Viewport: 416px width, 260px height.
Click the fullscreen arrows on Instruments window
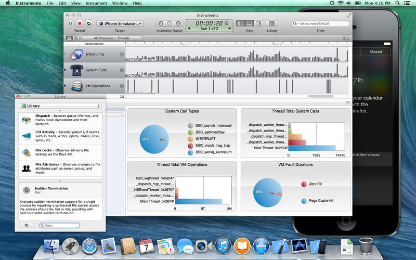[x=349, y=16]
